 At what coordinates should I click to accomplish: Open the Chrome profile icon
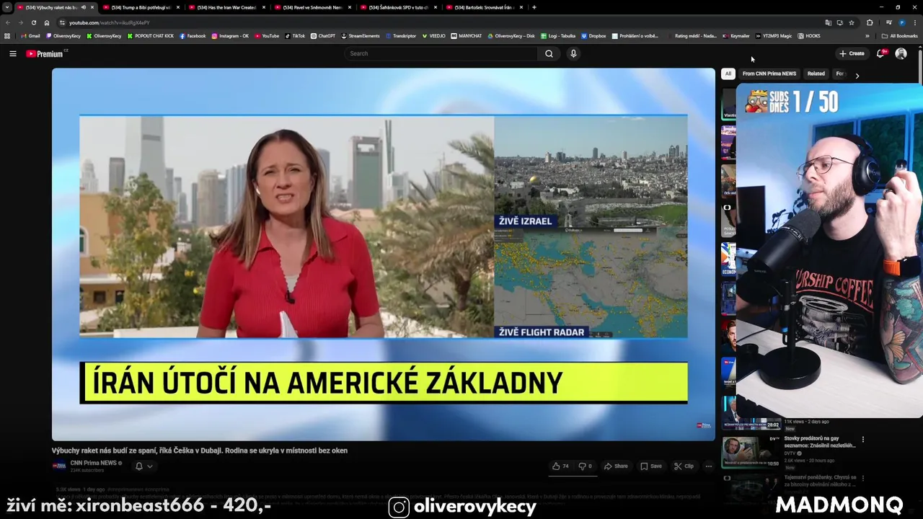[902, 22]
